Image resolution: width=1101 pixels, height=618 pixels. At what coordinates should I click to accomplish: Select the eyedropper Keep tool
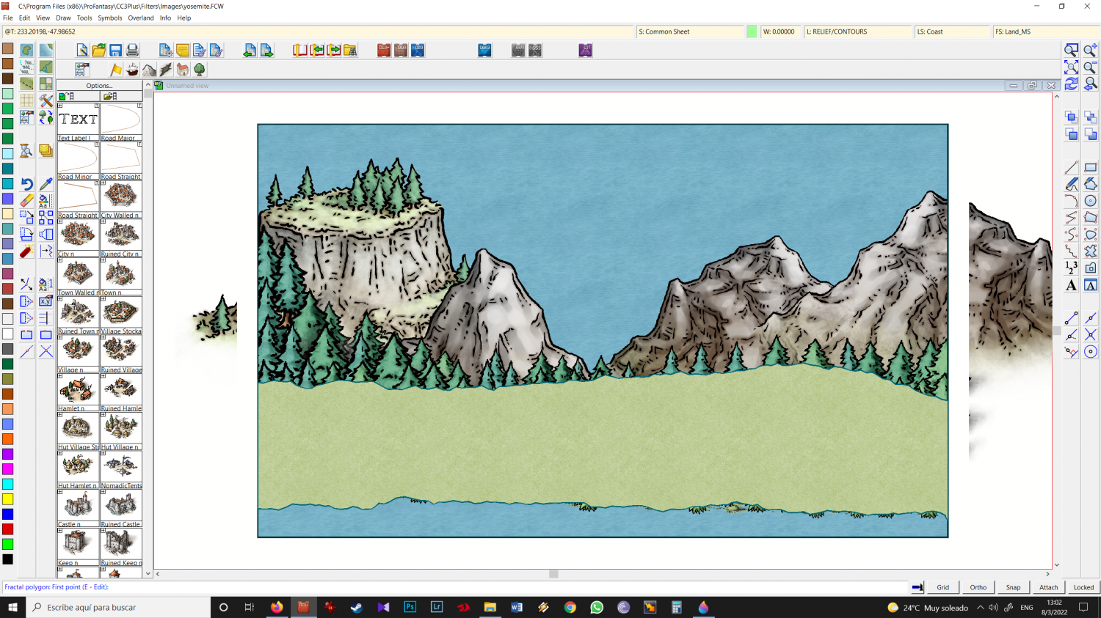point(46,184)
